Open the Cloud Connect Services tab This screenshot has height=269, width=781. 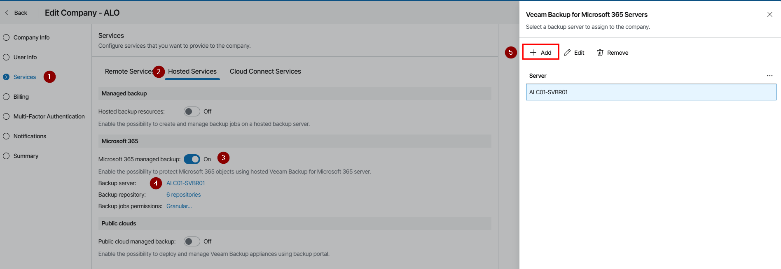tap(265, 71)
